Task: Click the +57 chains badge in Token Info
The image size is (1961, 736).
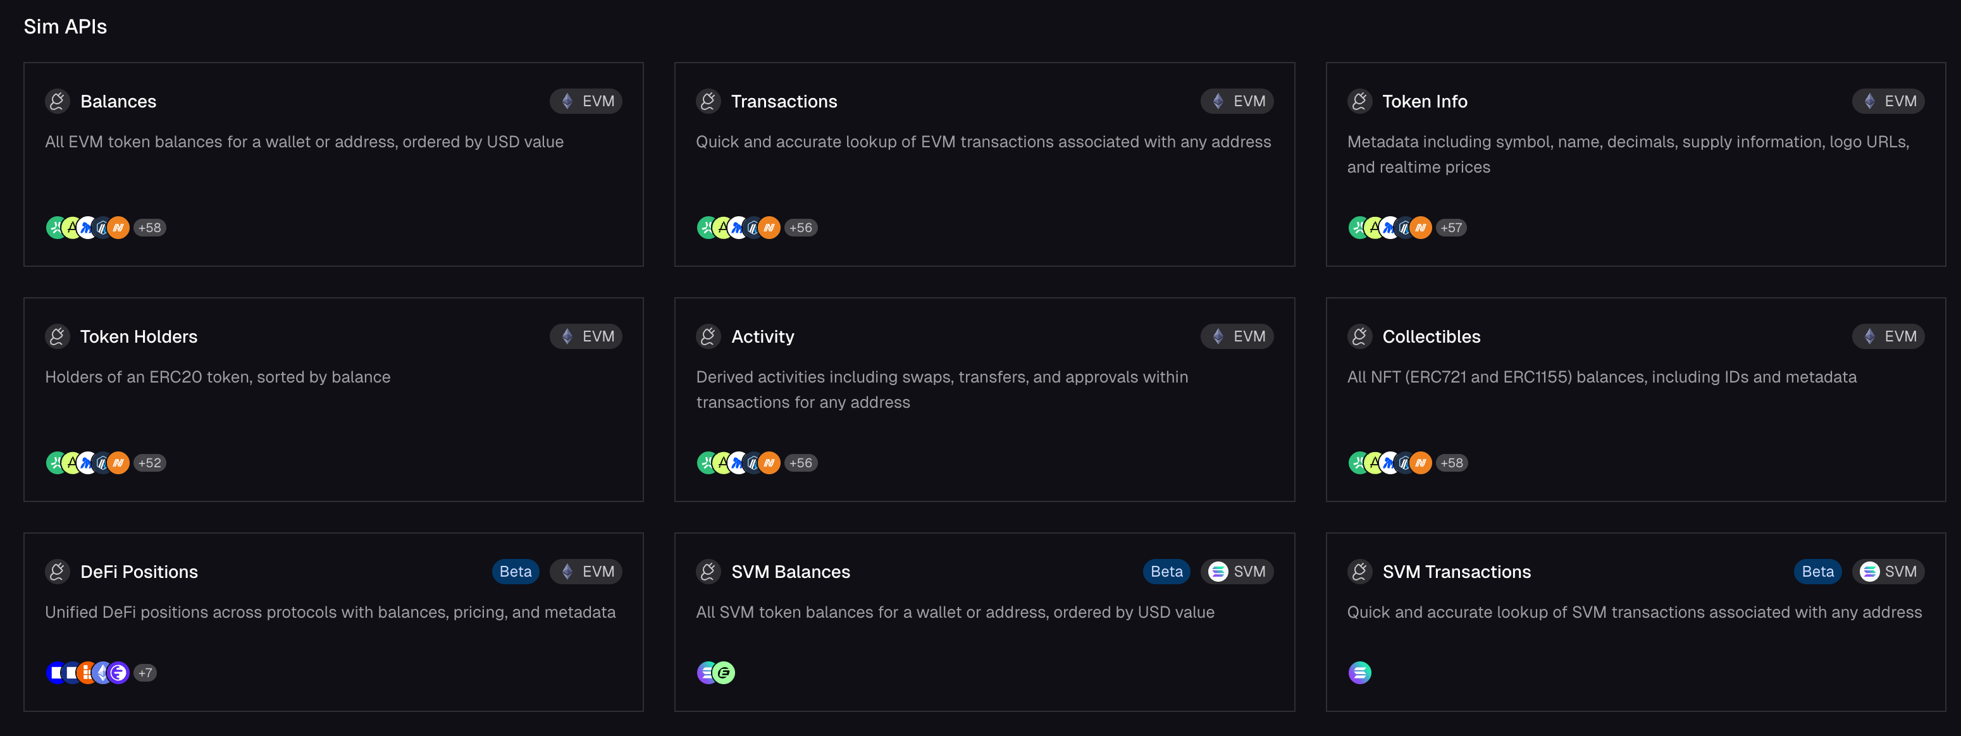Action: click(1451, 228)
